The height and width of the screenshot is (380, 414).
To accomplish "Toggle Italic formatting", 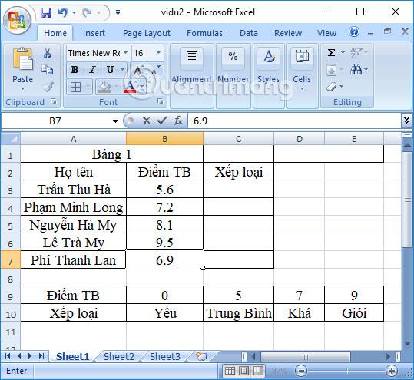I will pos(92,70).
